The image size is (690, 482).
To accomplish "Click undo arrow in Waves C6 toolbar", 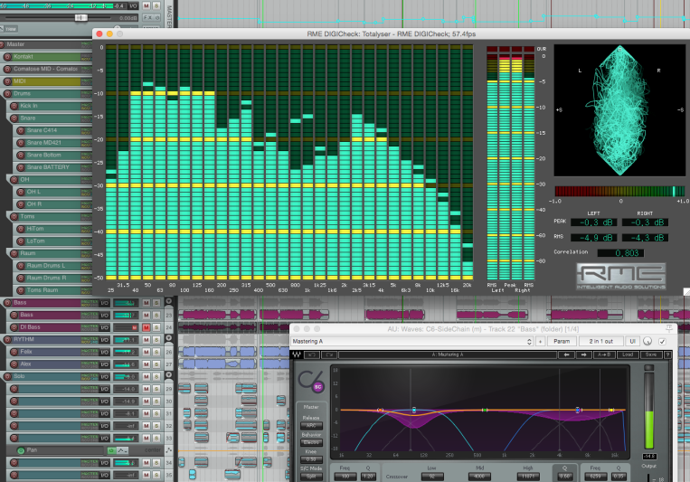I will click(x=312, y=354).
